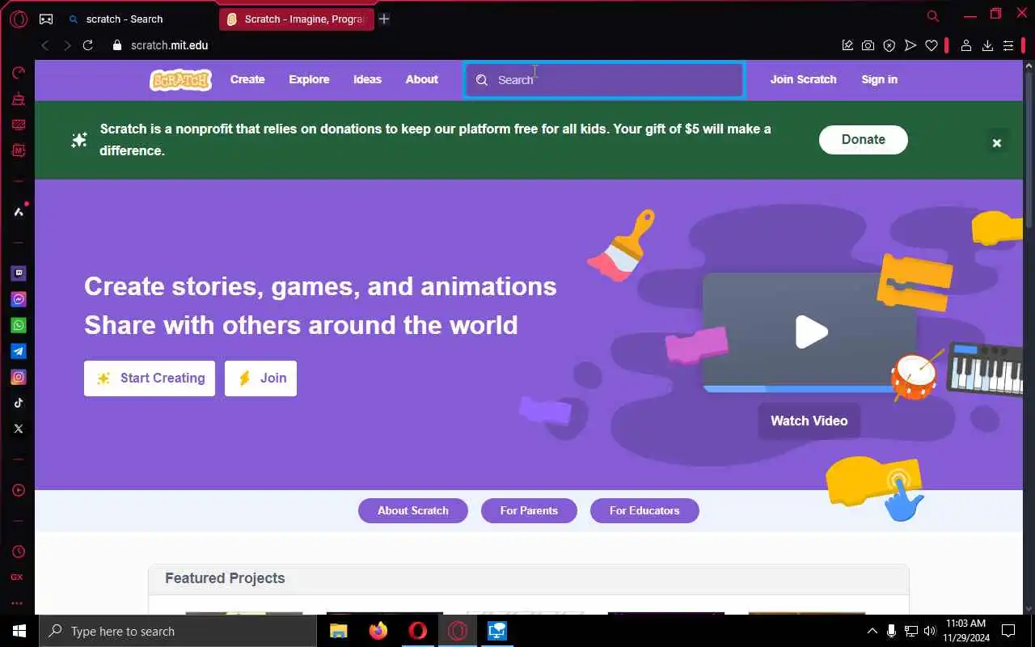The height and width of the screenshot is (647, 1035).
Task: Open the Windows Start menu
Action: pyautogui.click(x=19, y=631)
